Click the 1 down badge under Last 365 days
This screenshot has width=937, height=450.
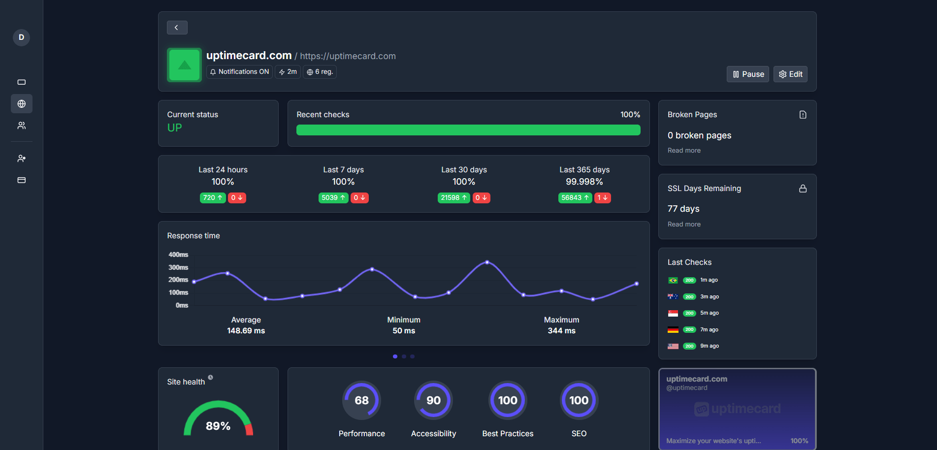(x=603, y=198)
